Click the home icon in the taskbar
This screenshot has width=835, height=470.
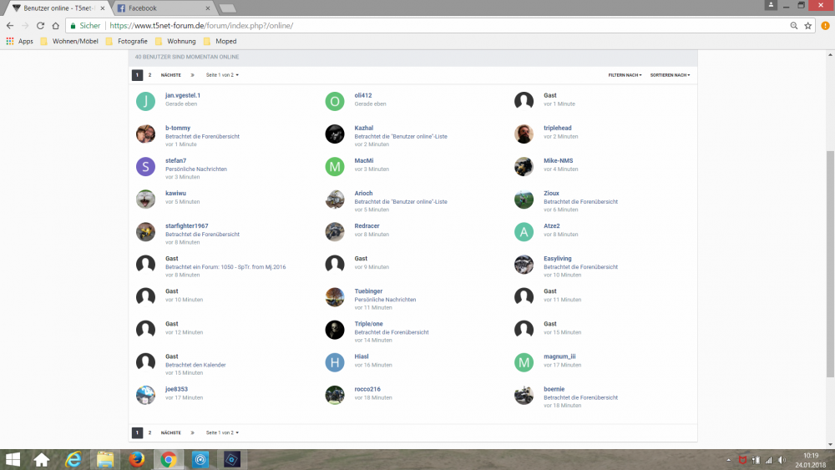[42, 459]
